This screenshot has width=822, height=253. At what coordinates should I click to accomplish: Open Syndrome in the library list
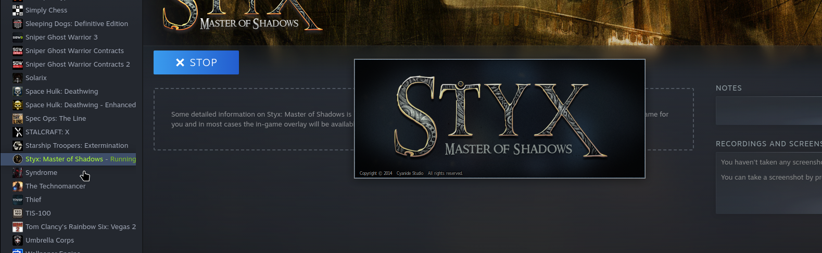[68, 172]
